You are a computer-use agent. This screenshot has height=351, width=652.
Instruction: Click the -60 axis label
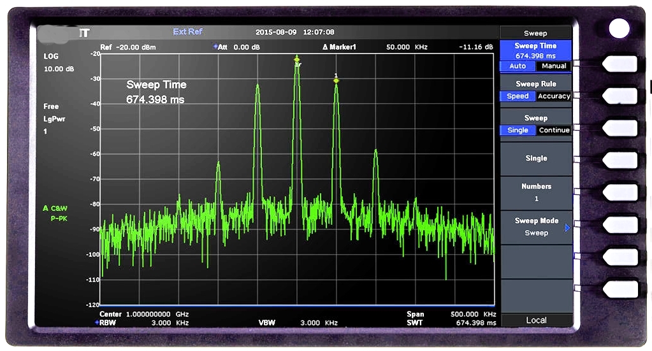(95, 154)
